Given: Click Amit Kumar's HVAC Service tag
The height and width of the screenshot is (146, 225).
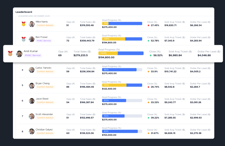Looking at the screenshot, I should [x=33, y=55].
